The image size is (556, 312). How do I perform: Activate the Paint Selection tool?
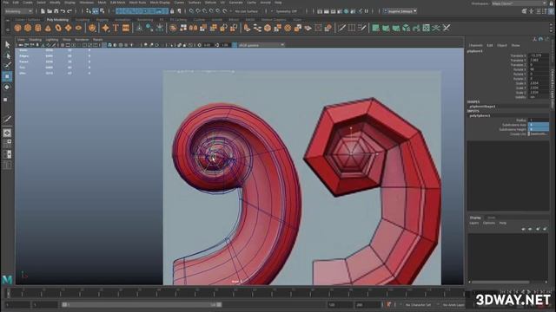pyautogui.click(x=7, y=66)
